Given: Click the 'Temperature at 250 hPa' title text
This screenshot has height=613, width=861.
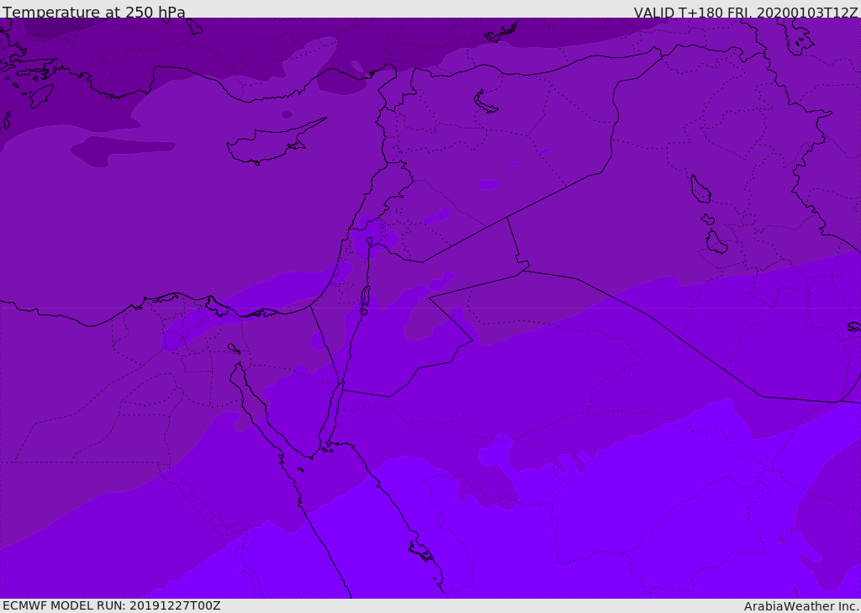Looking at the screenshot, I should coord(94,12).
